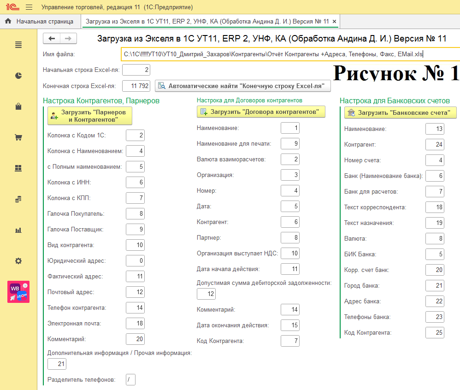This screenshot has width=460, height=390.
Task: Edit Валюта взаиморасчетов field
Action: pos(290,160)
